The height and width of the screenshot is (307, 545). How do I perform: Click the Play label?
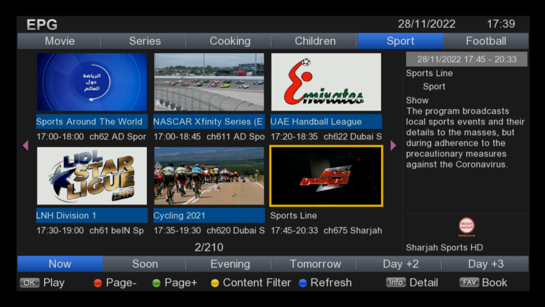click(x=54, y=282)
